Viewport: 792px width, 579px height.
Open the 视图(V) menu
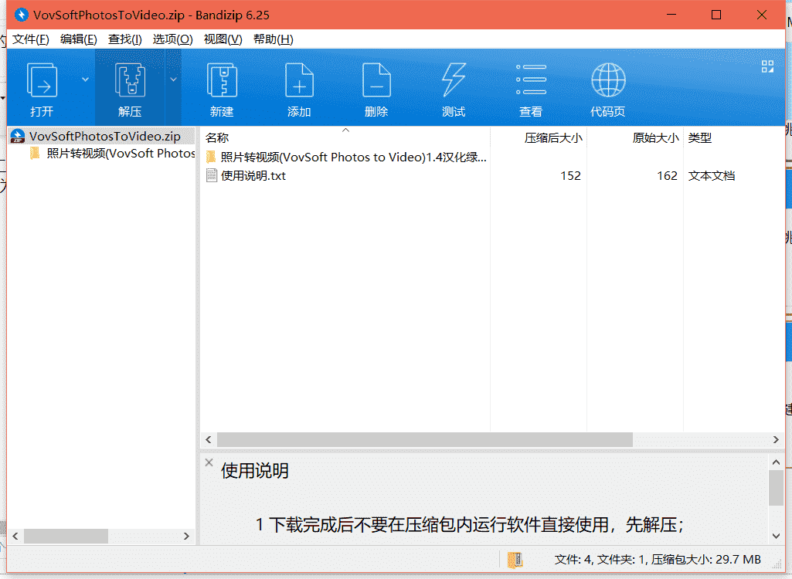click(223, 39)
